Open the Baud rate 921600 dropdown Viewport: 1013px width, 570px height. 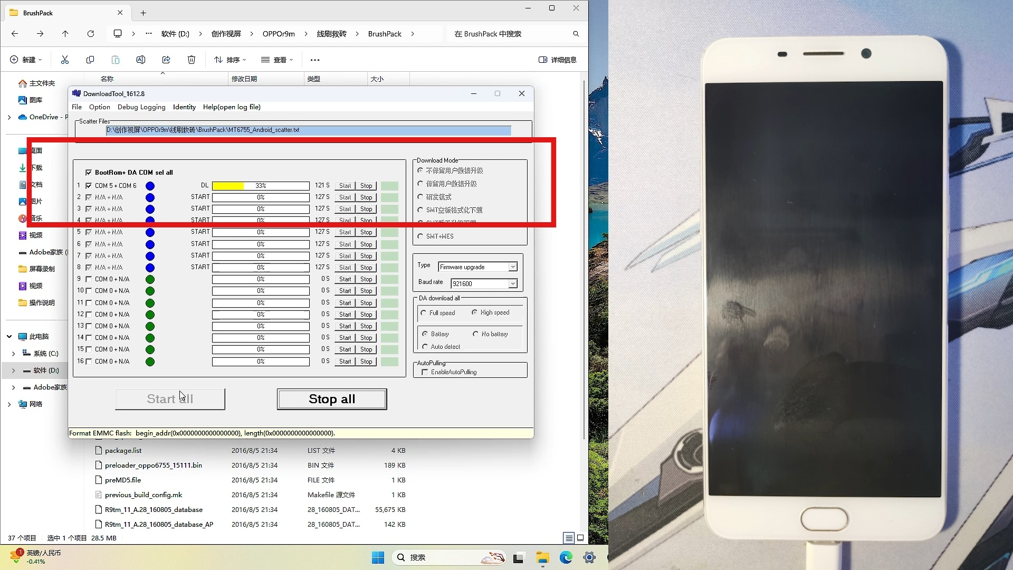click(512, 284)
